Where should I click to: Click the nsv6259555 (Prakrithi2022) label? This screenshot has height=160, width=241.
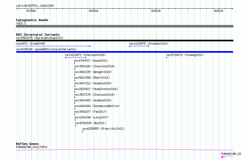(103, 129)
